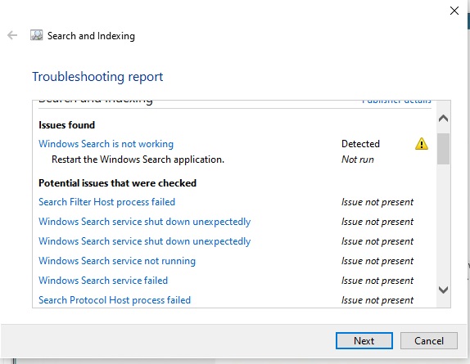
Task: Click the scroll up arrow in report
Action: tap(443, 119)
